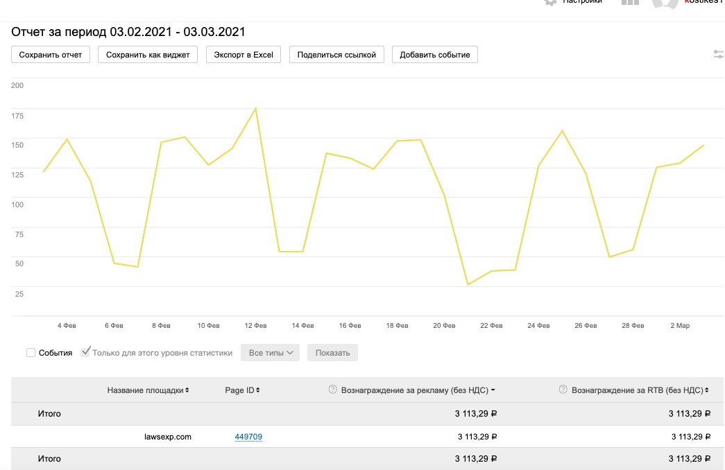Sort by Вознаграждение за RTB column
725x470 pixels.
point(639,390)
